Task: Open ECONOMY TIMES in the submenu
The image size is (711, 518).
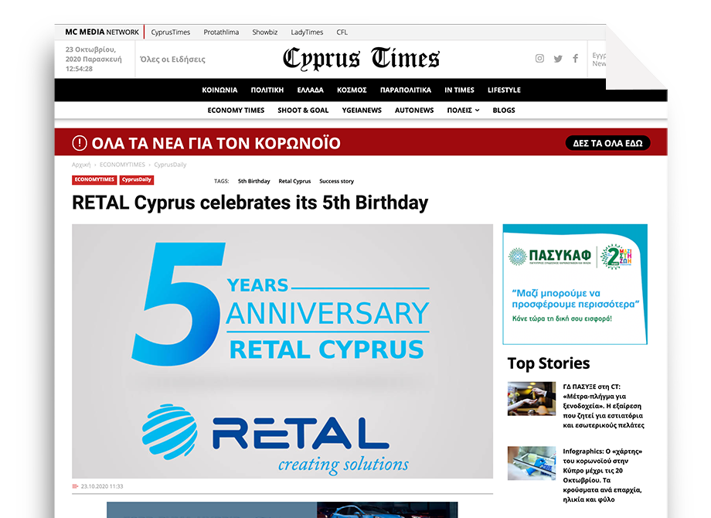Action: (x=236, y=111)
